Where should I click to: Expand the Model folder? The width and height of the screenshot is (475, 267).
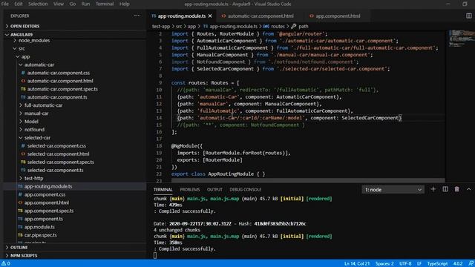[31, 122]
